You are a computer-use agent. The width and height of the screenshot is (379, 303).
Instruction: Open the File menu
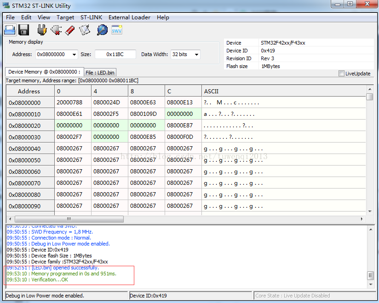pos(10,17)
